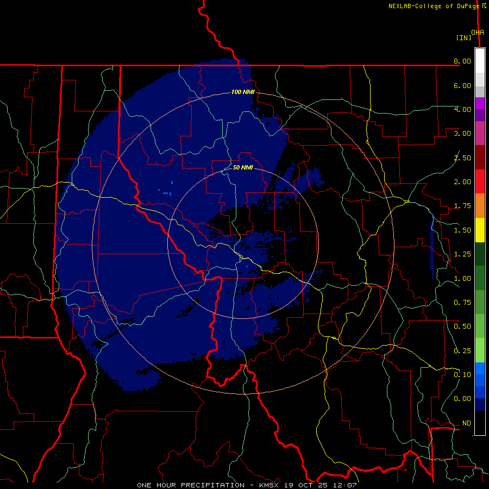Click the 19 OCT 25 12:07 timestamp

(320, 485)
